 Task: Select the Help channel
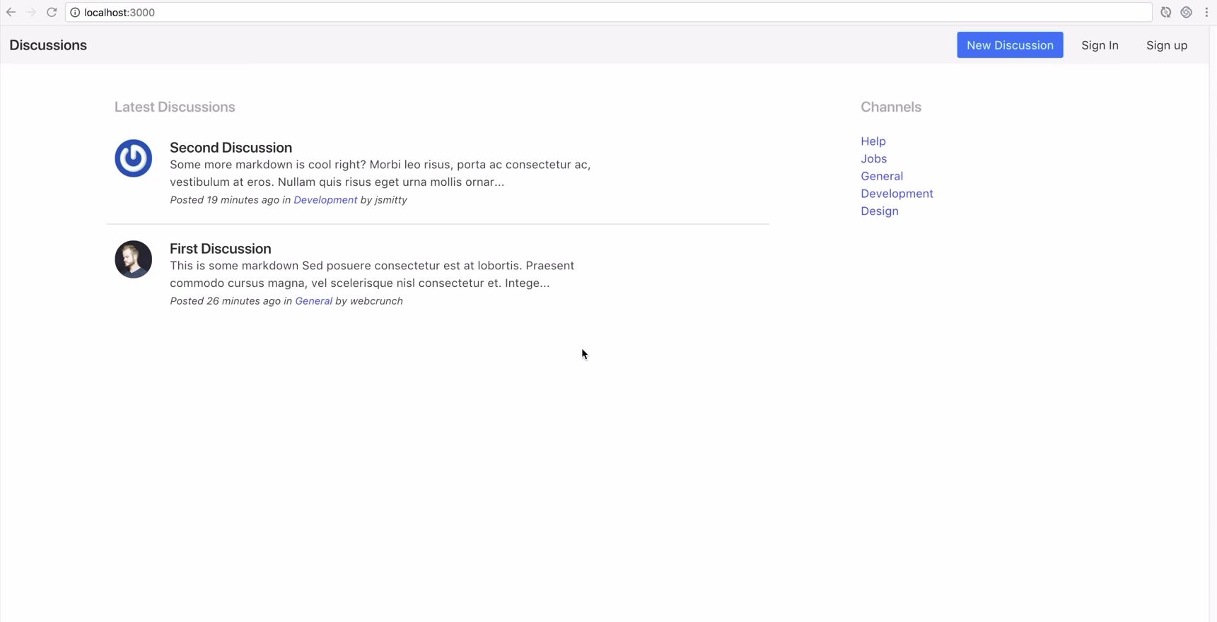[873, 141]
